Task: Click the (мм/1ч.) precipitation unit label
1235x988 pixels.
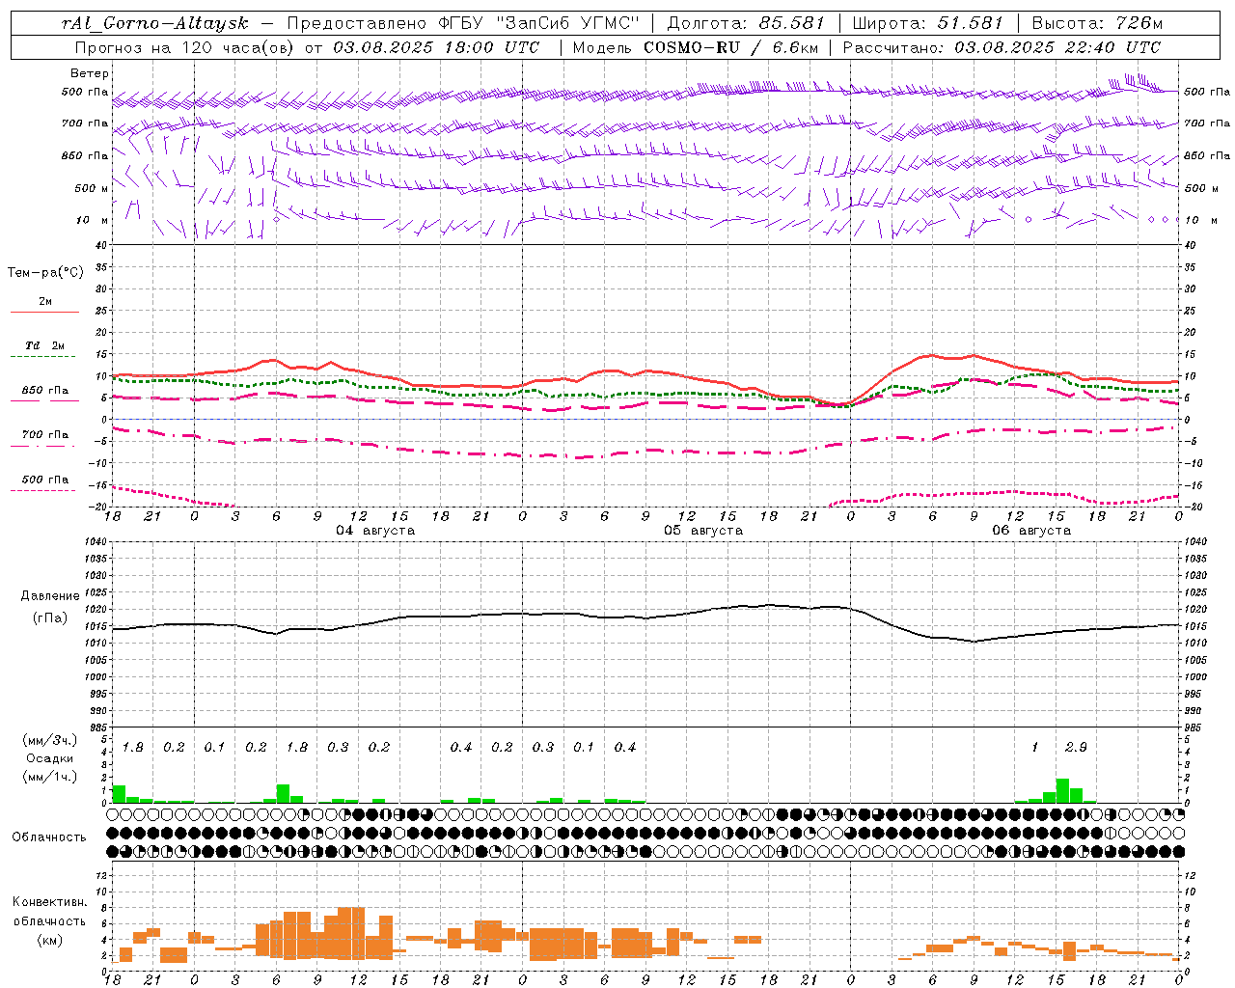Action: click(50, 777)
